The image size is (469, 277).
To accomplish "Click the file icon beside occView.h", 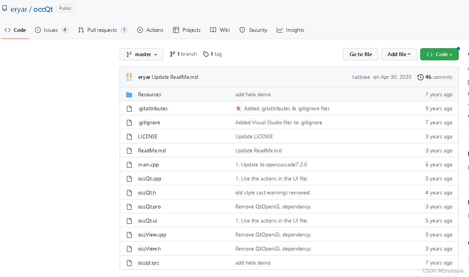I will tap(129, 249).
